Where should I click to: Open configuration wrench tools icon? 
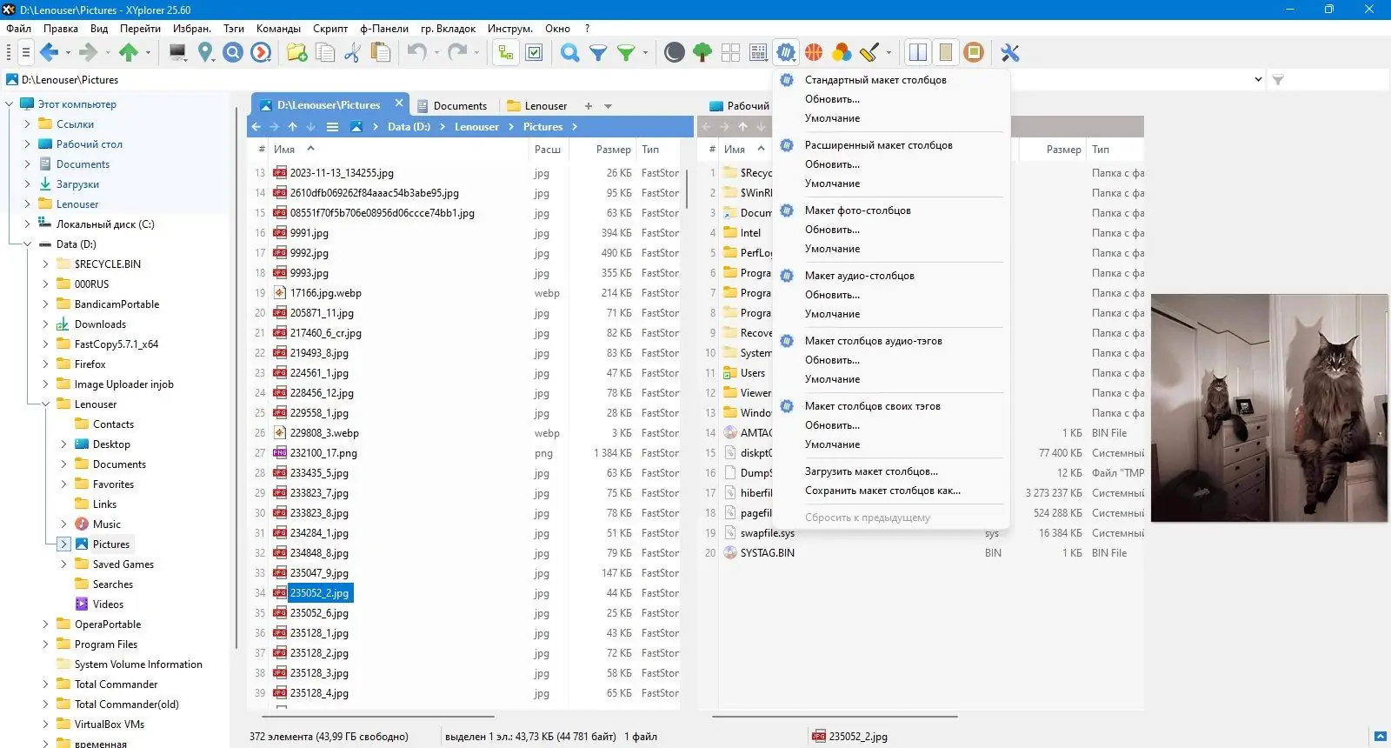(1010, 53)
